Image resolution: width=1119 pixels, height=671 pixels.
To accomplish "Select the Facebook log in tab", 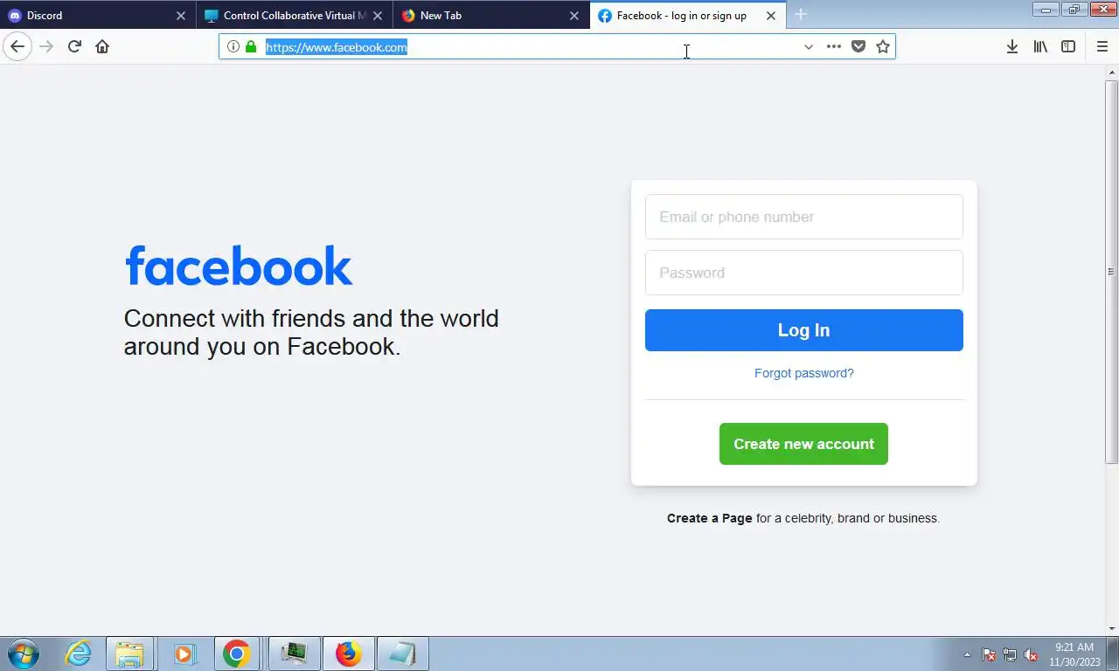I will 688,15.
